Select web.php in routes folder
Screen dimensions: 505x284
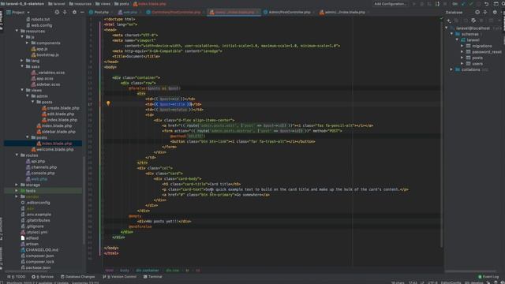36,179
